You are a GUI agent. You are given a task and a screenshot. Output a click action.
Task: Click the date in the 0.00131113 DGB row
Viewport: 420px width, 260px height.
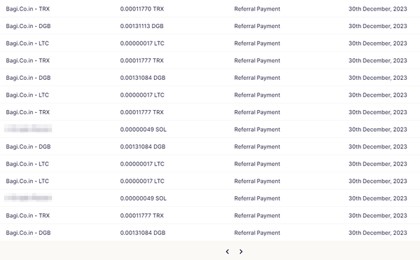[x=378, y=26]
